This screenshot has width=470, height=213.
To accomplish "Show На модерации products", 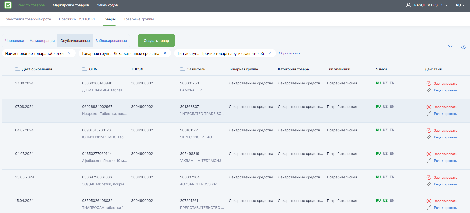I will pyautogui.click(x=42, y=41).
